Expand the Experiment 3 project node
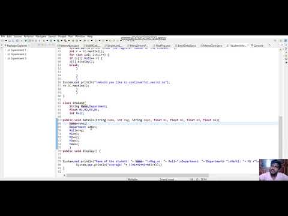 click(x=5, y=58)
